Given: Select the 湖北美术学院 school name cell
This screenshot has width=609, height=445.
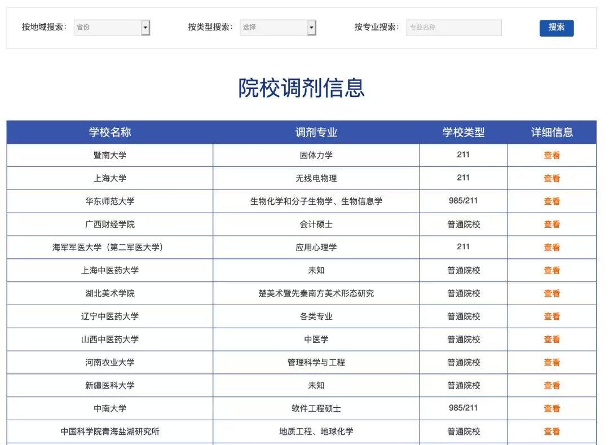Looking at the screenshot, I should click(x=110, y=293).
